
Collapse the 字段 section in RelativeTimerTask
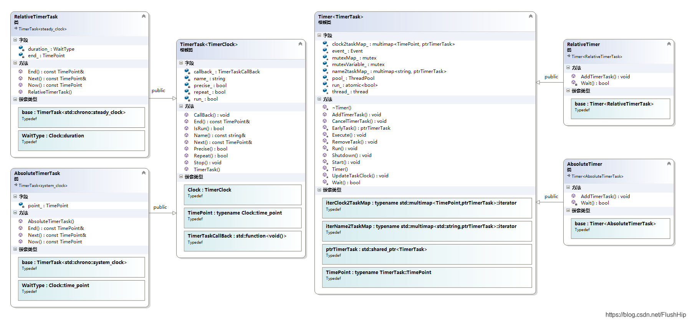point(15,40)
